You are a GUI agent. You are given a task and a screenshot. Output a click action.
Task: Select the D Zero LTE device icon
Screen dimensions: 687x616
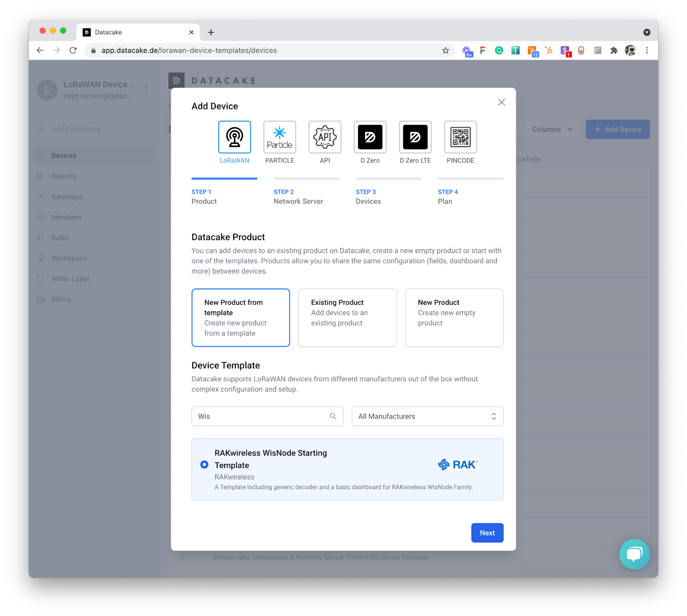pos(415,137)
